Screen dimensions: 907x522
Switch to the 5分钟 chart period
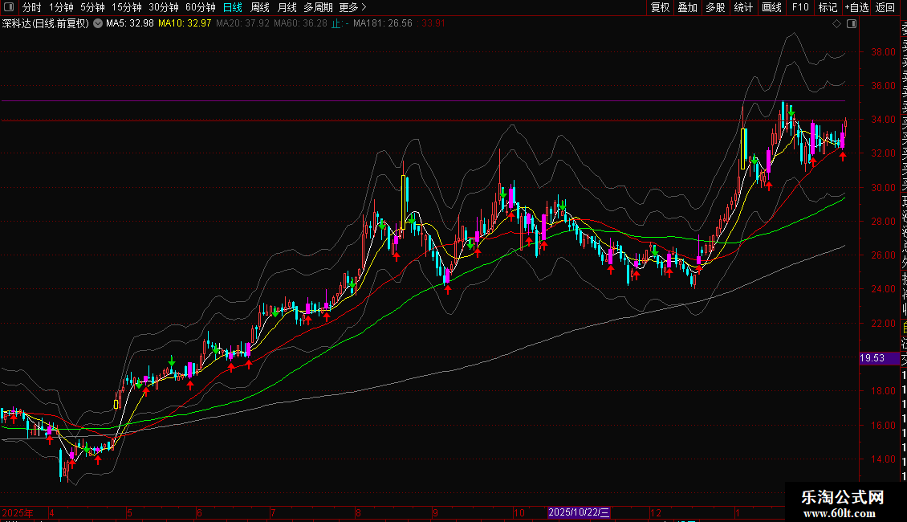(92, 7)
